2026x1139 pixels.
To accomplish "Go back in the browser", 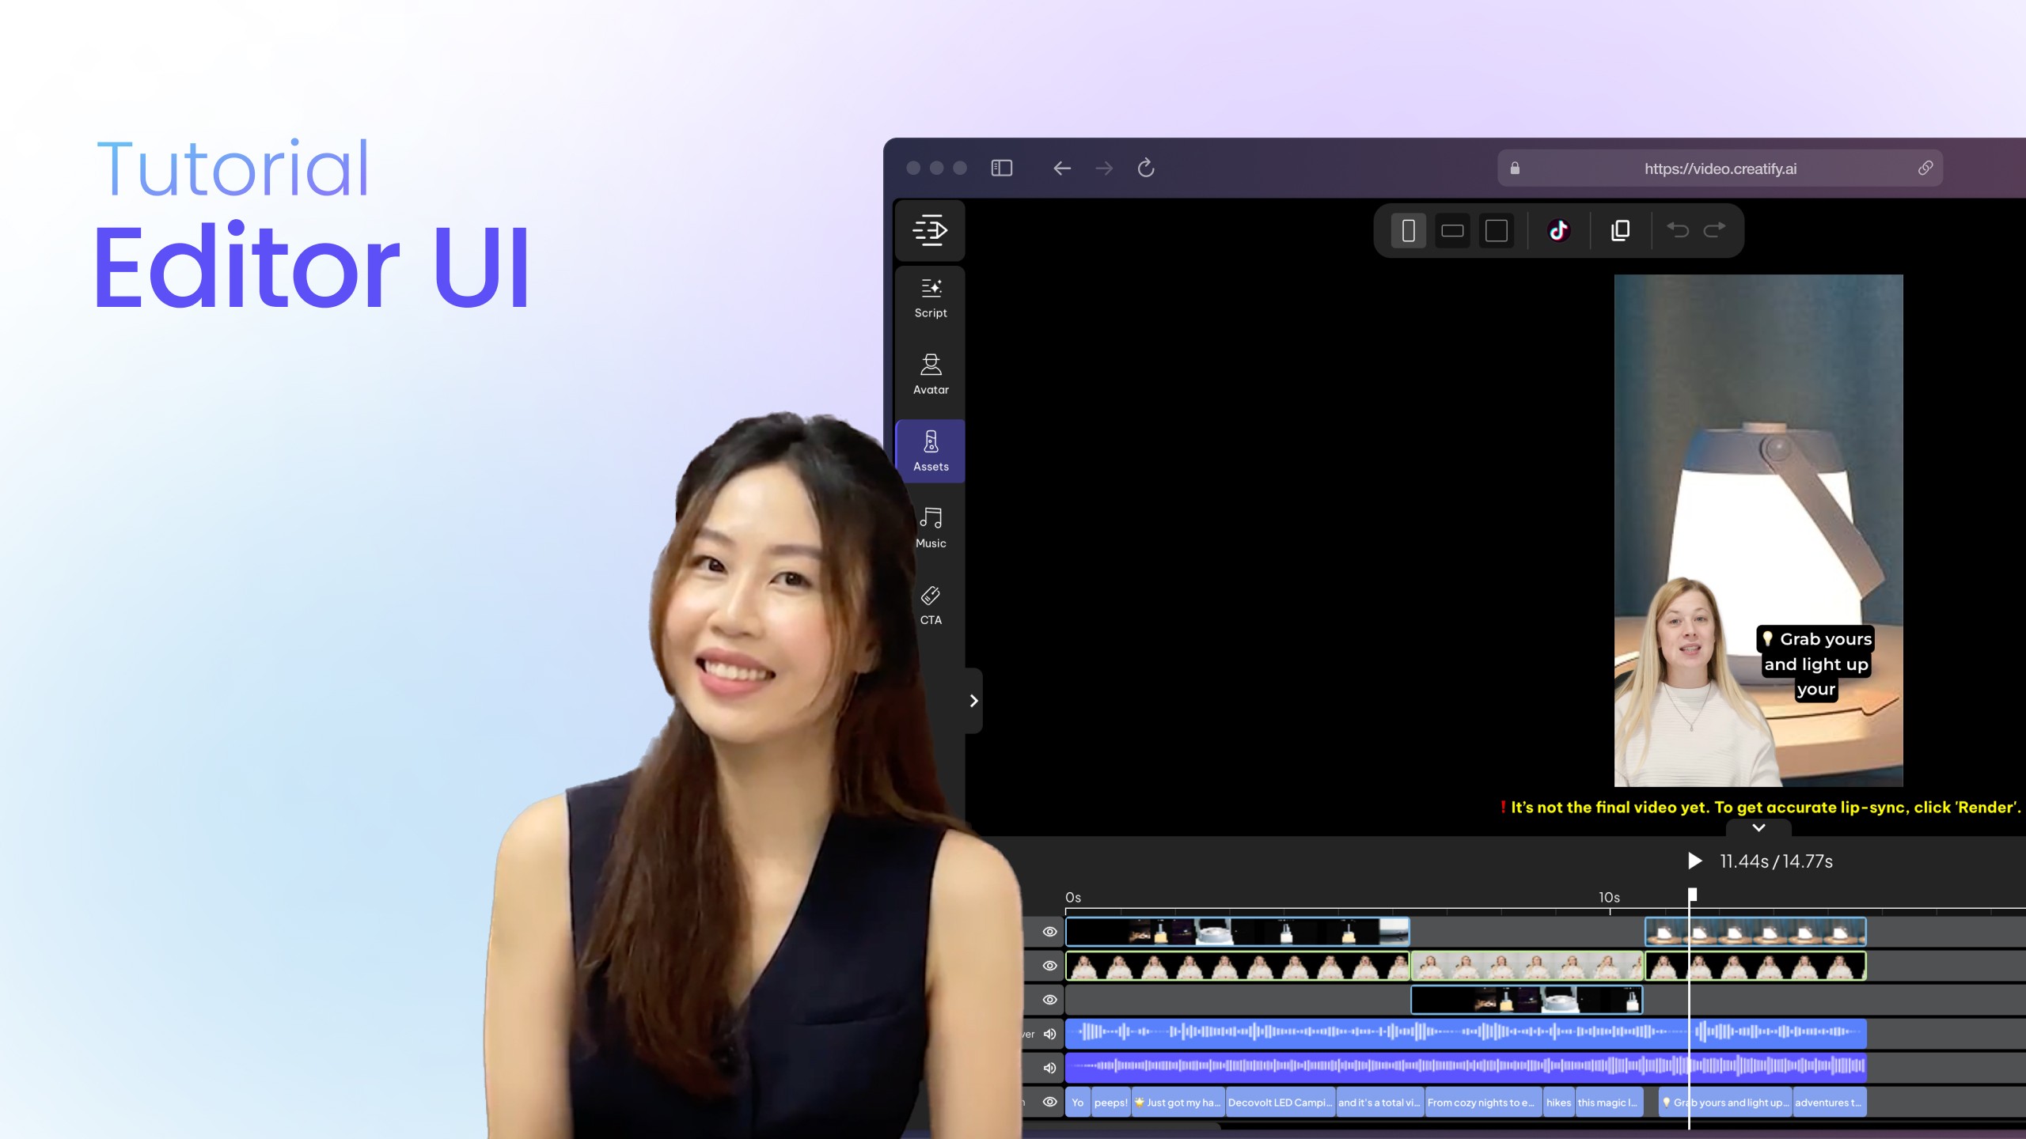I will coord(1062,168).
